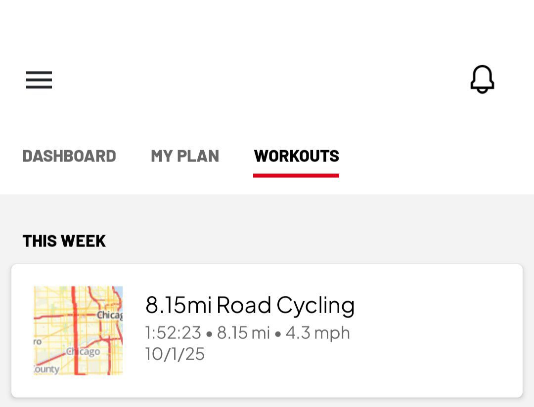Tap the 4.3 mph average speed

tap(317, 333)
